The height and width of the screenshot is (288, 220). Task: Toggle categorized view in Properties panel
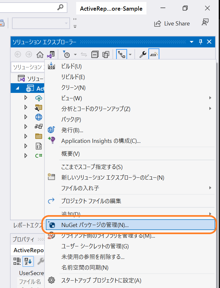17,261
